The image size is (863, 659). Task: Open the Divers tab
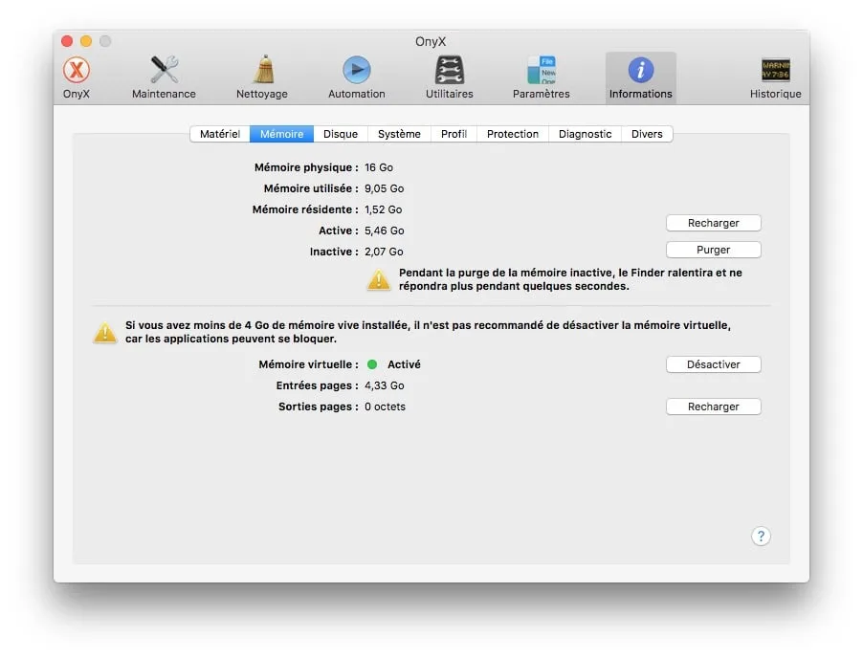click(x=647, y=134)
